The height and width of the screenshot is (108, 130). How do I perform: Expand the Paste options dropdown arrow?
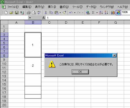tap(60, 13)
